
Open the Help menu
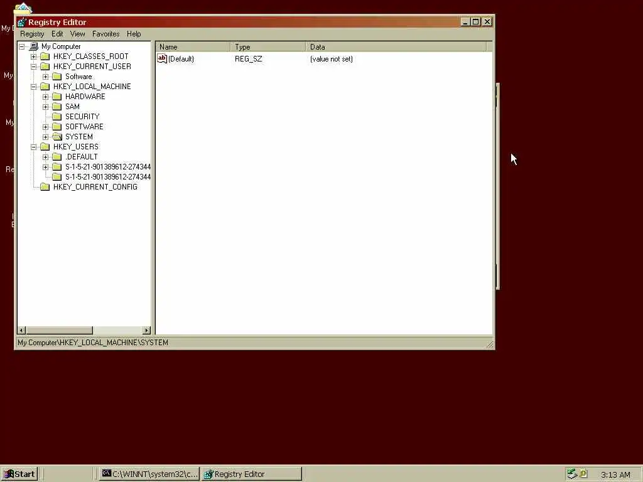[134, 34]
